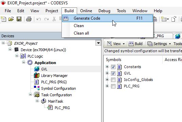Viewport: 182px width, 122px height.
Task: Select Symbol Configuration in device tree
Action: point(58,88)
